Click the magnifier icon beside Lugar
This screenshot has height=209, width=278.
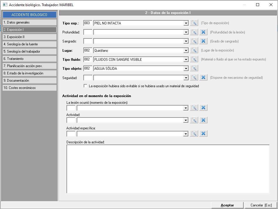pos(194,50)
